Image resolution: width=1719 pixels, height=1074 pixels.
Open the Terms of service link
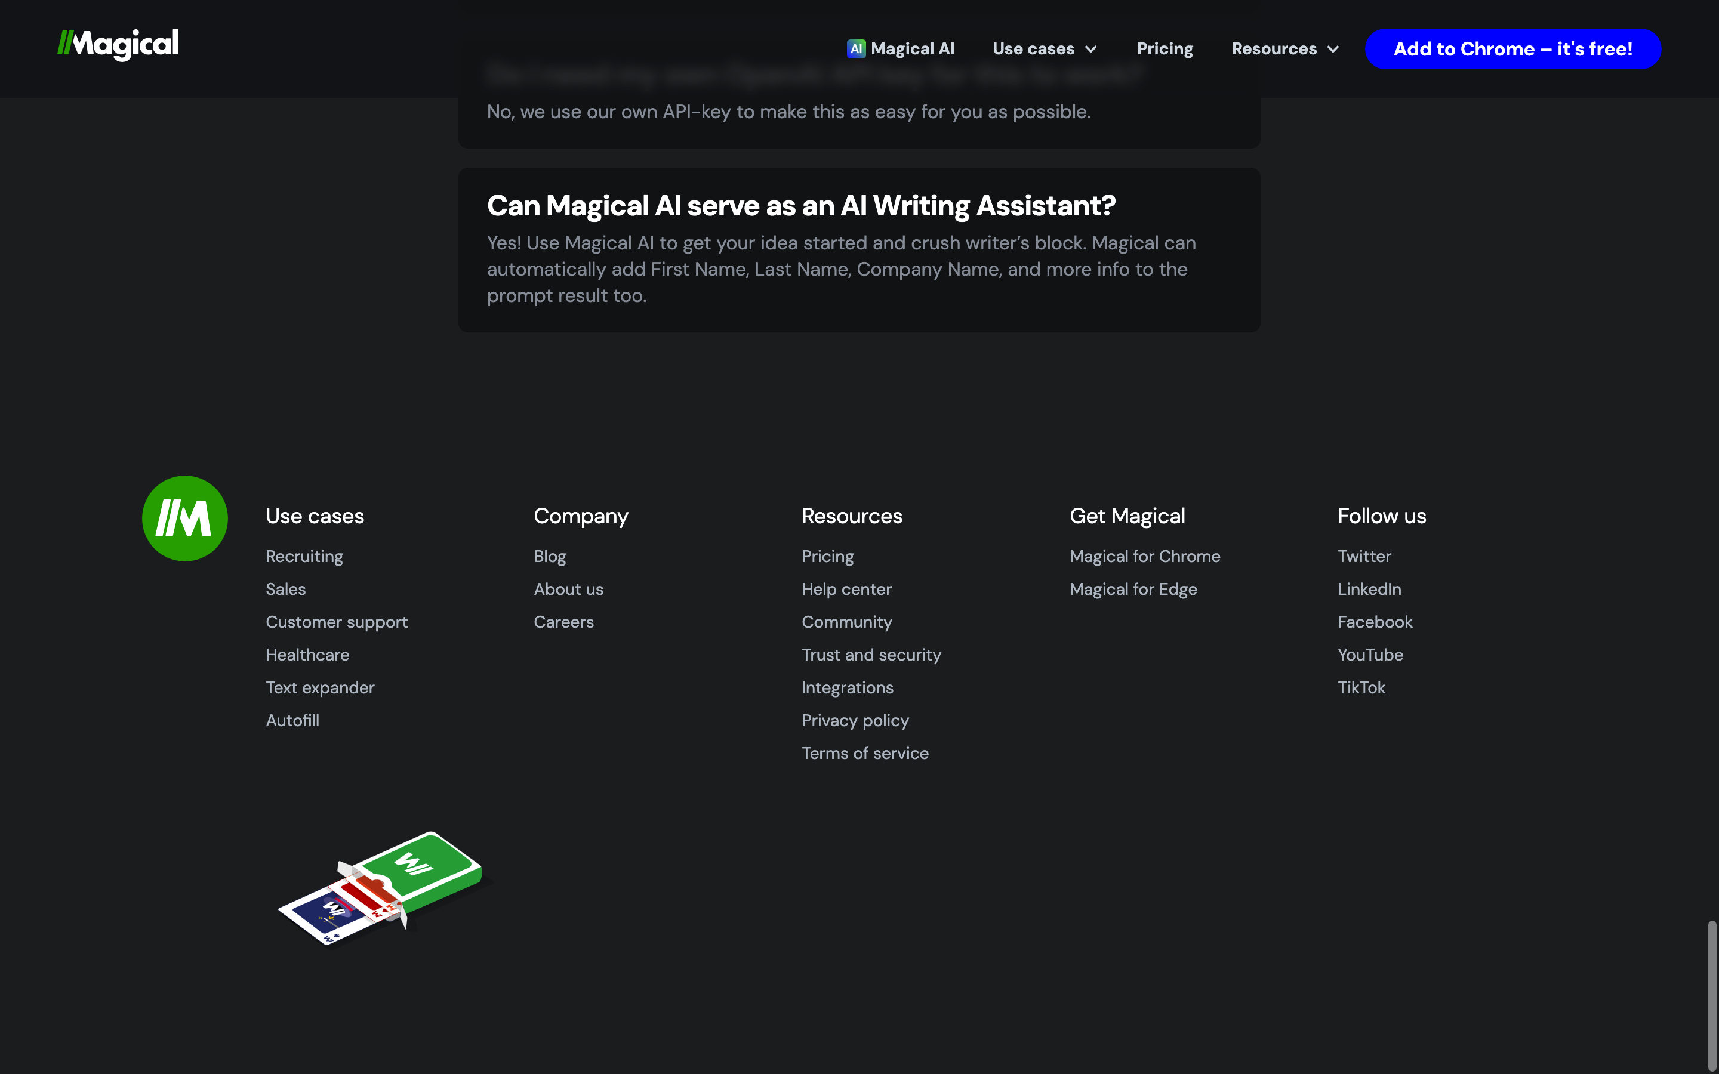[864, 753]
